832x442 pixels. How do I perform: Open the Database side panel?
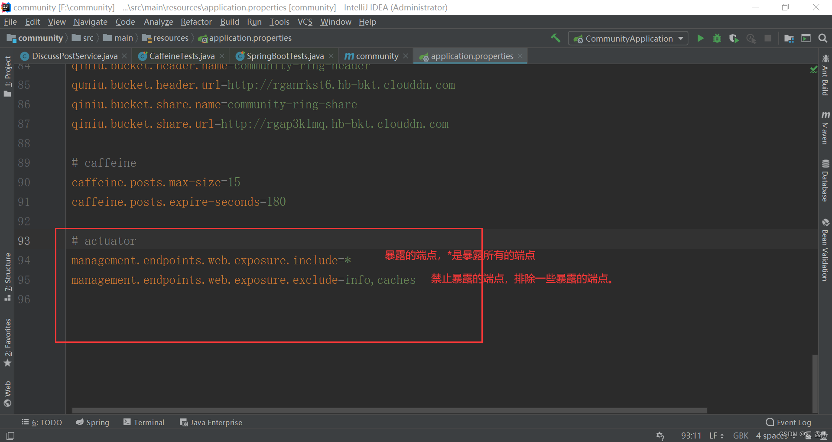point(825,181)
